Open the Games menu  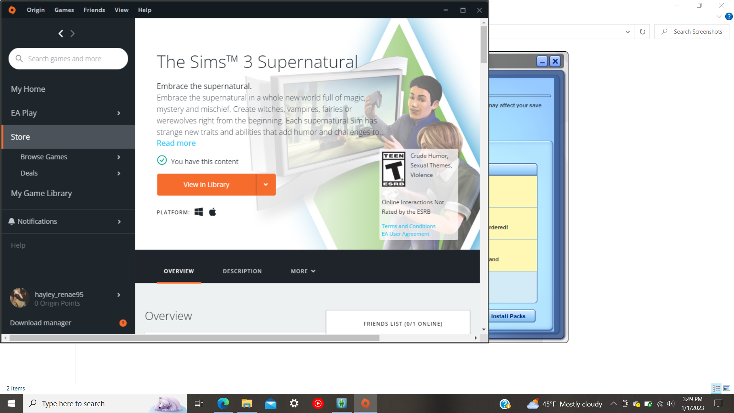coord(64,10)
